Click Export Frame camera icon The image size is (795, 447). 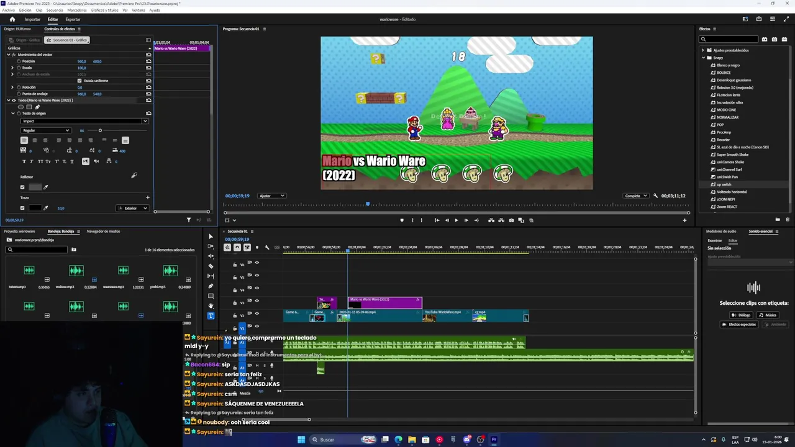(x=511, y=220)
